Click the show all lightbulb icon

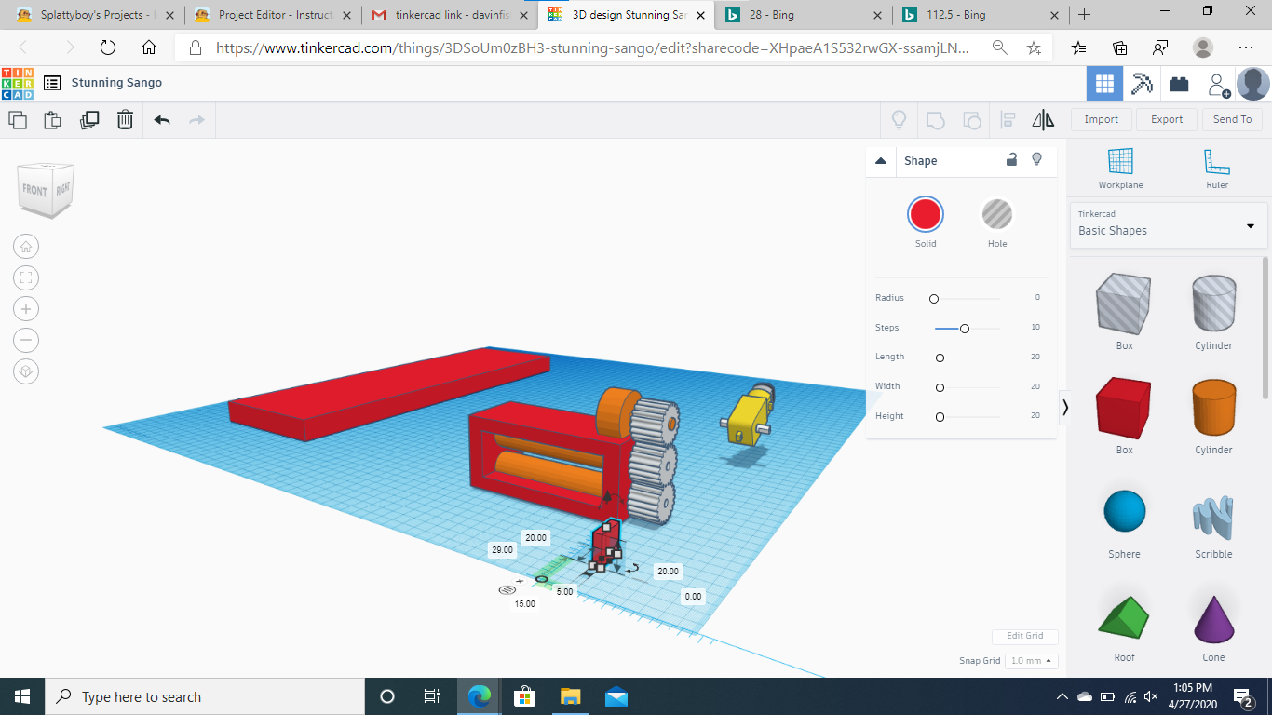899,119
